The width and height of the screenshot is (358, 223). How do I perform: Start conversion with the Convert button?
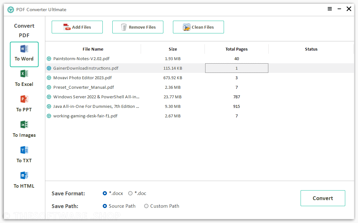[x=323, y=198]
